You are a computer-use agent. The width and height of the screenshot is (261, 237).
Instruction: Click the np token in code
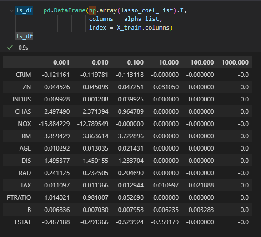point(92,10)
